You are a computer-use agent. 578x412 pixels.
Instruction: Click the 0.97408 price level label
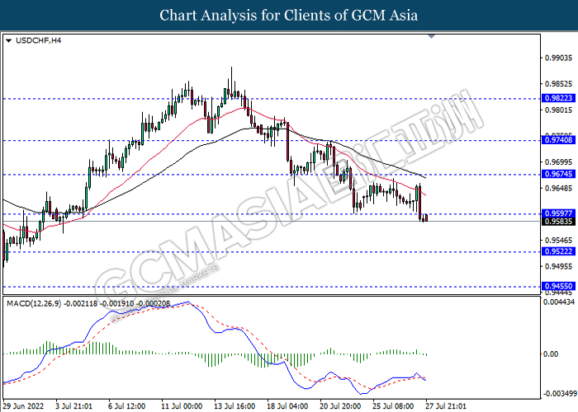pos(559,140)
